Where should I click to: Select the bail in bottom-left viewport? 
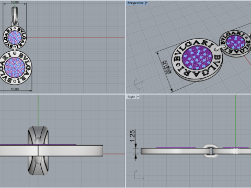pyautogui.click(x=38, y=150)
